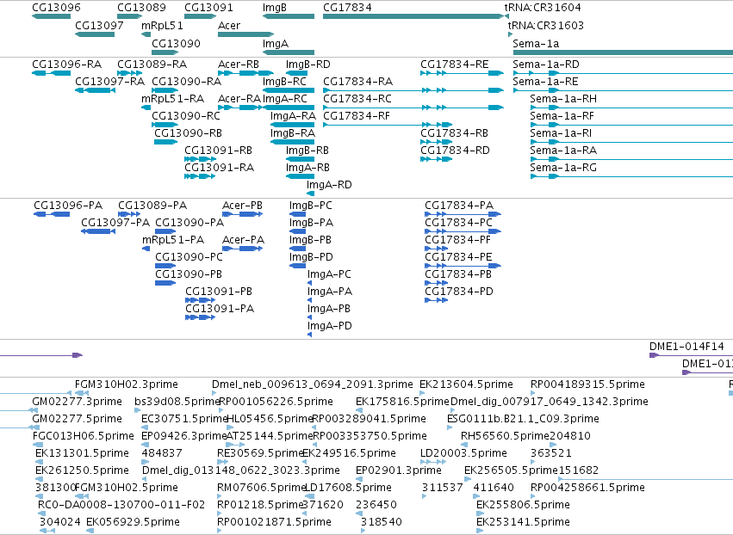The width and height of the screenshot is (733, 535).
Task: Click the RP004189315.5prime EST label
Action: pos(587,384)
